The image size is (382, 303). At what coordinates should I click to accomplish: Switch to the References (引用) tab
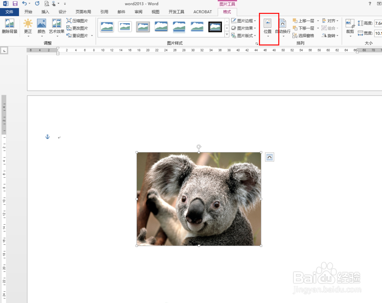click(x=104, y=12)
